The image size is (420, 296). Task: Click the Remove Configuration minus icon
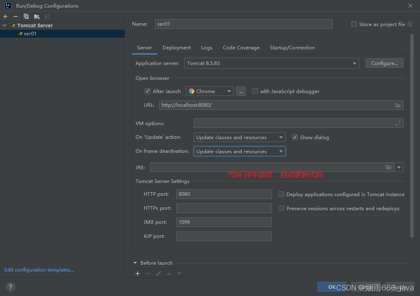16,16
